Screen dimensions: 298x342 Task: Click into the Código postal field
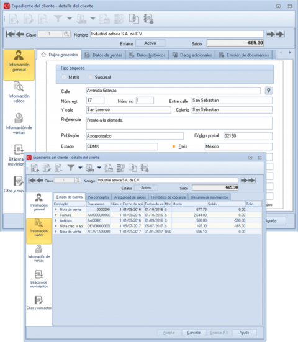click(x=248, y=136)
